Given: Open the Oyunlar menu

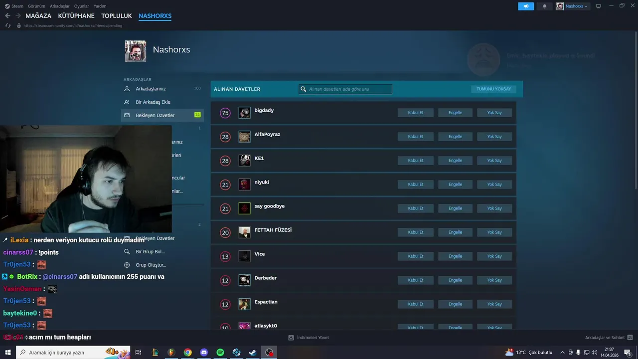Looking at the screenshot, I should 82,6.
